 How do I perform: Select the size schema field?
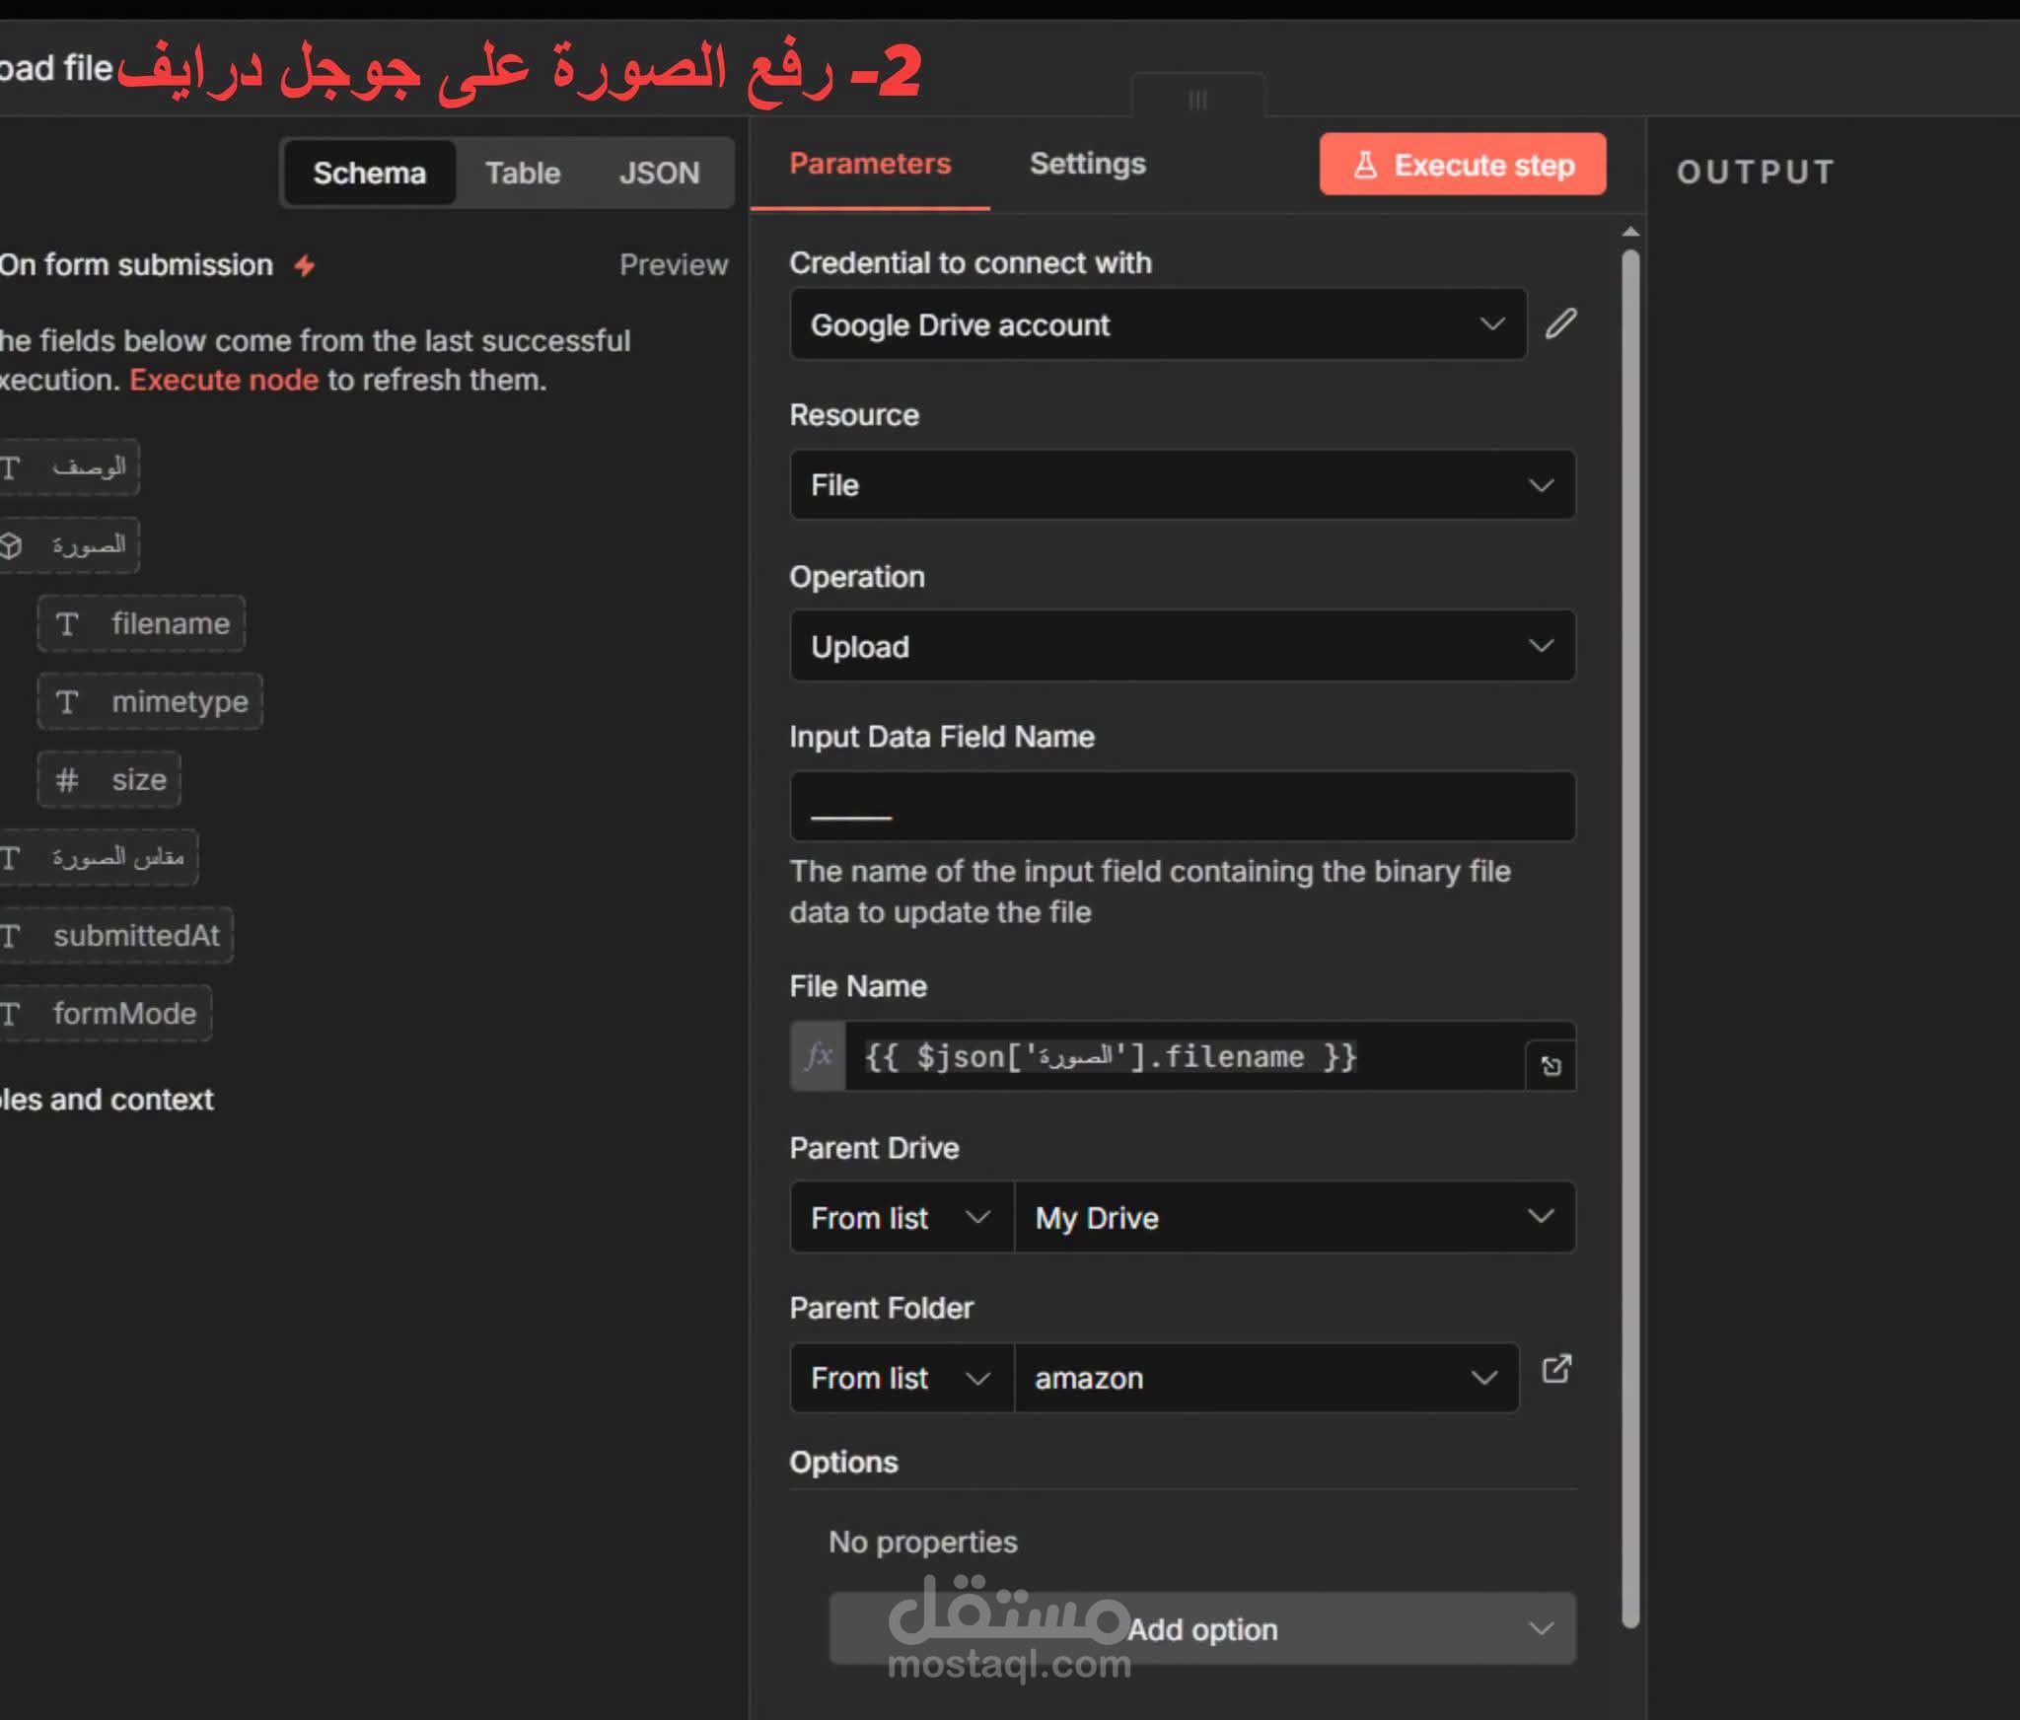pos(109,780)
